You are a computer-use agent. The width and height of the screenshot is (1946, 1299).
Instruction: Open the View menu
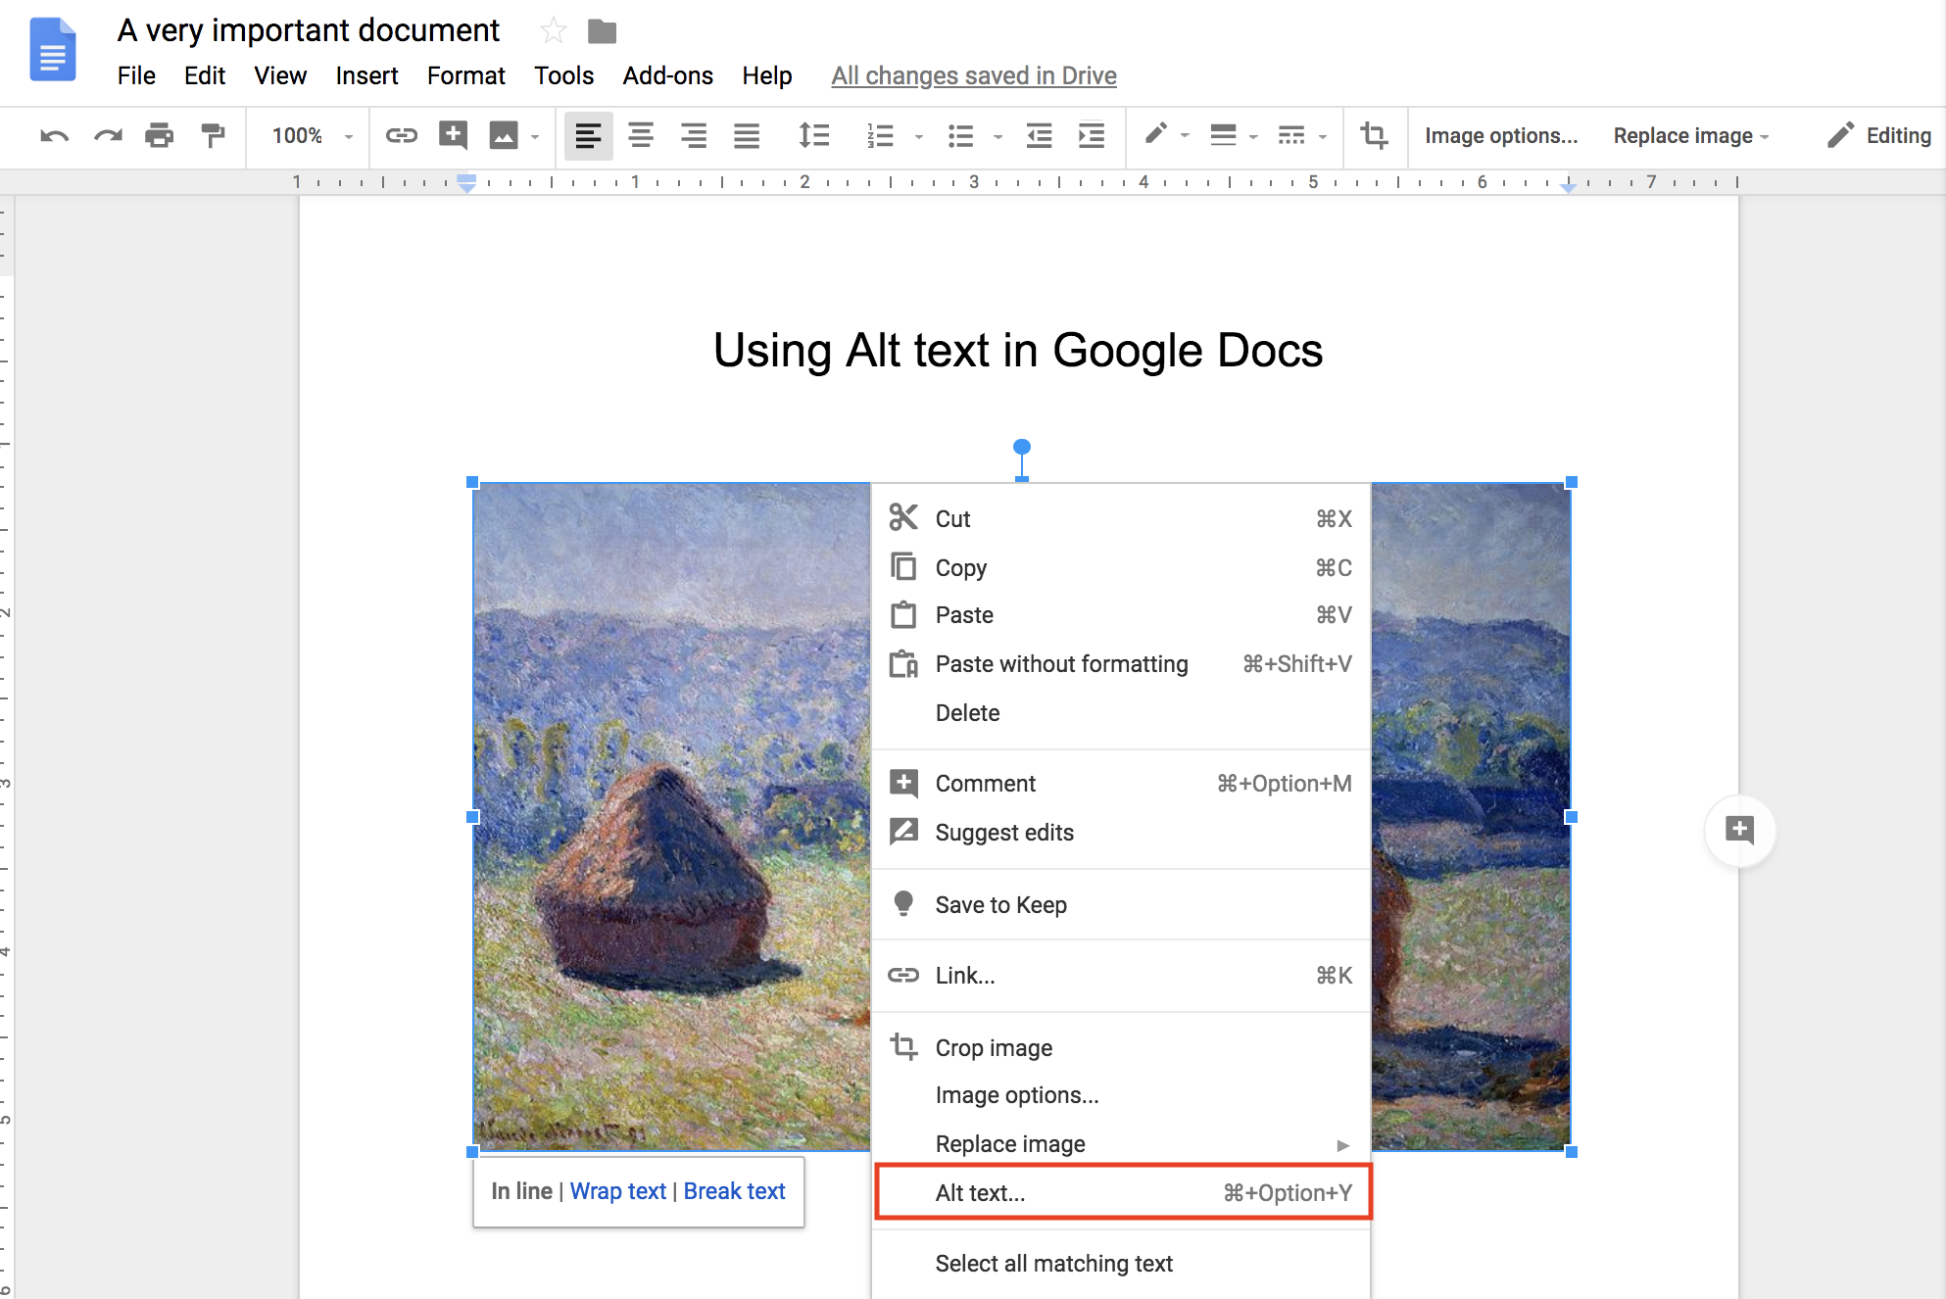280,75
